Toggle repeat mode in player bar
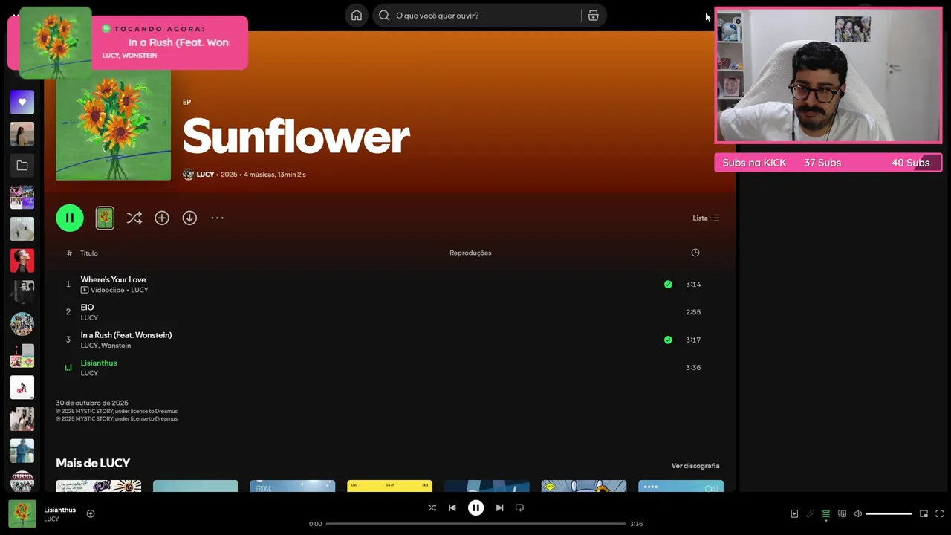The height and width of the screenshot is (535, 951). (x=519, y=508)
